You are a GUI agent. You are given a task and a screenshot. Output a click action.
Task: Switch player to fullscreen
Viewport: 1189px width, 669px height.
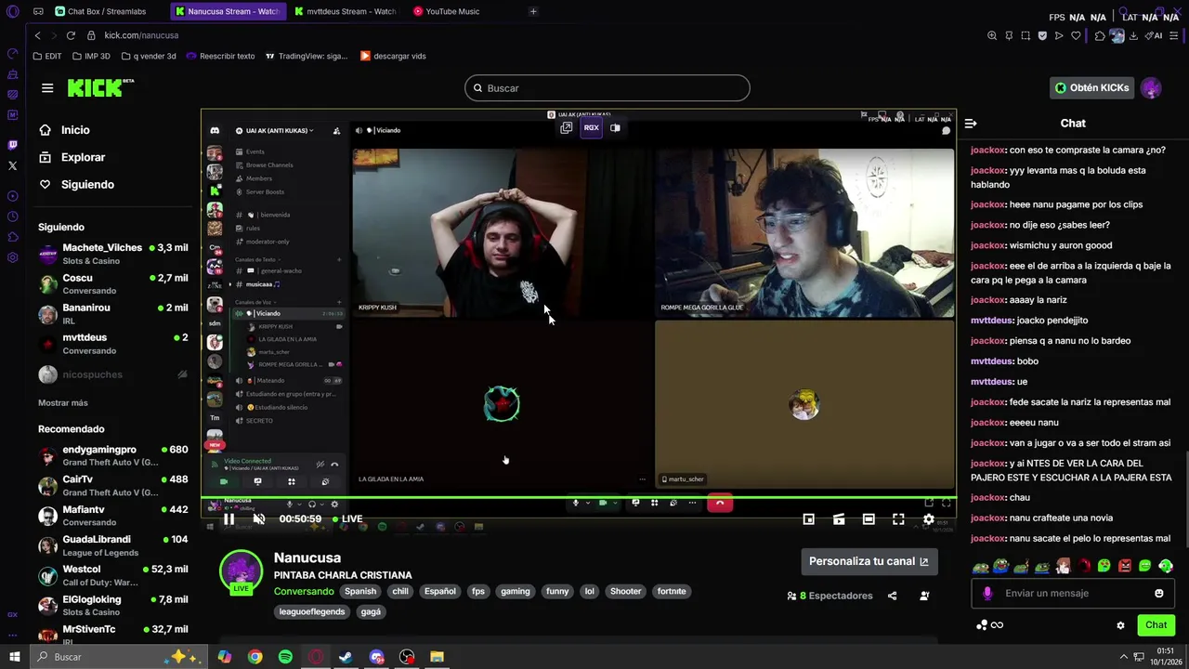[x=898, y=519]
